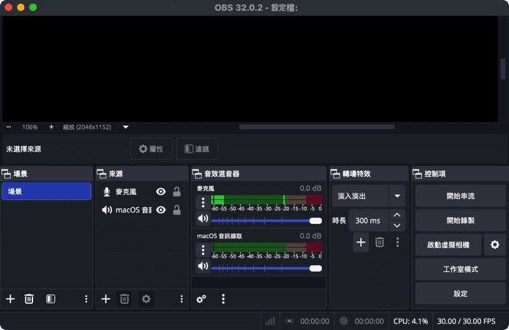Open transition properties three dots menu
Image resolution: width=509 pixels, height=330 pixels.
(x=398, y=242)
